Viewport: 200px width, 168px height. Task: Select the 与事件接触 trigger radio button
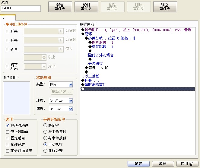pos(45,138)
